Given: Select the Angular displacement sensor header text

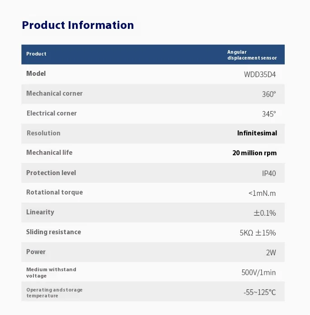Looking at the screenshot, I should coord(252,55).
